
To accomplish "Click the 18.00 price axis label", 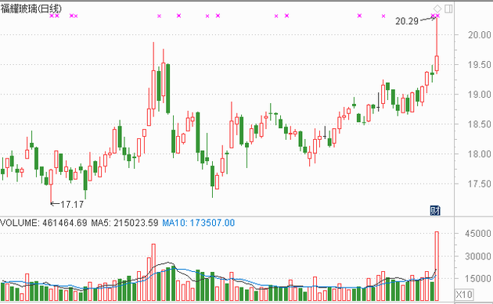I will (479, 154).
